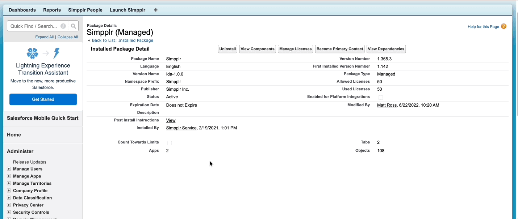The image size is (518, 219).
Task: Open the Simpplr Service user link
Action: pyautogui.click(x=181, y=128)
